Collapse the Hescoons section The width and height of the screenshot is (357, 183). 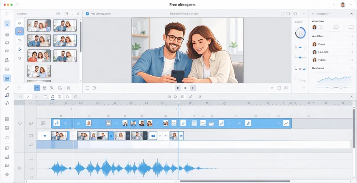coord(351,68)
